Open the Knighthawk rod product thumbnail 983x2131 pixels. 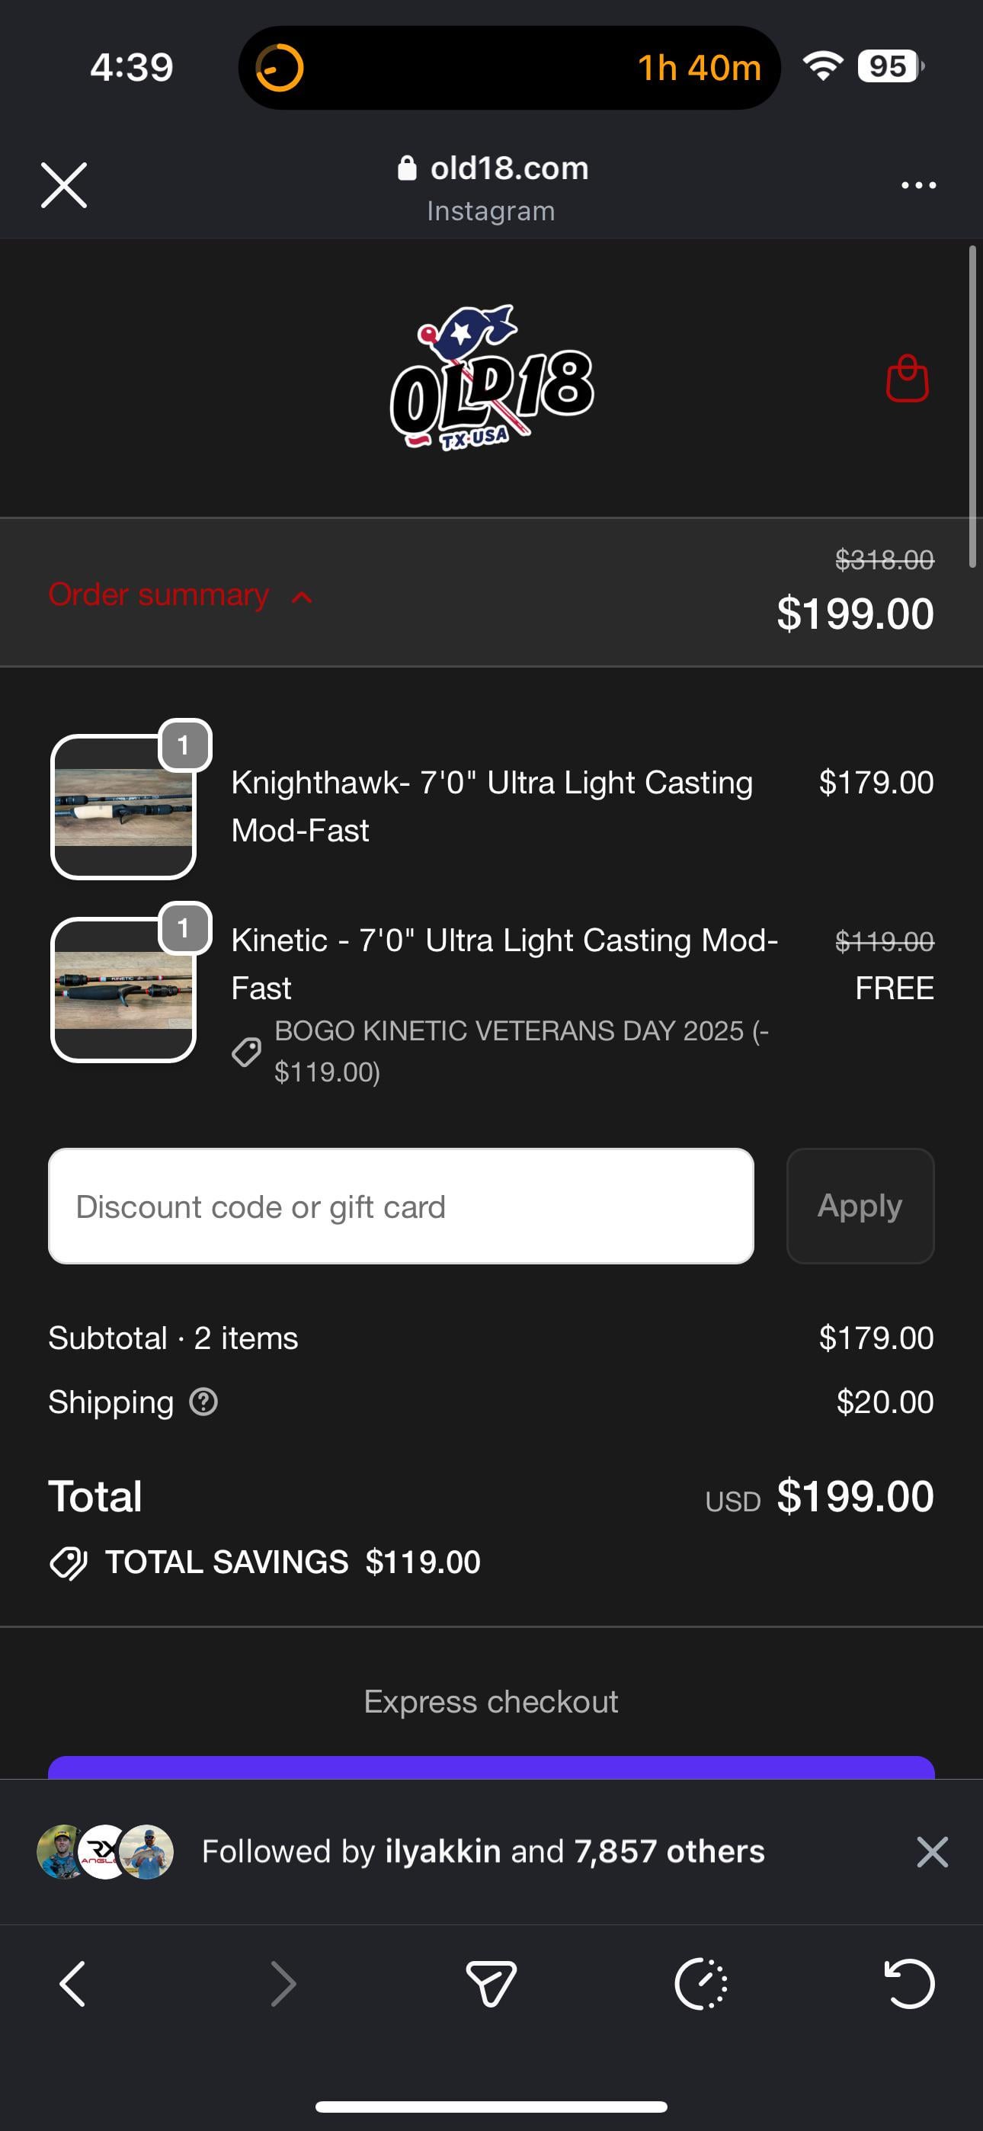pos(123,806)
